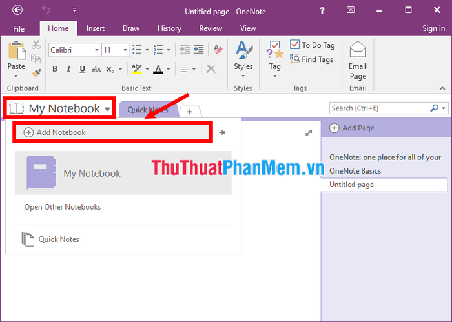Click the Cut scissors icon
452x322 pixels.
tap(36, 45)
